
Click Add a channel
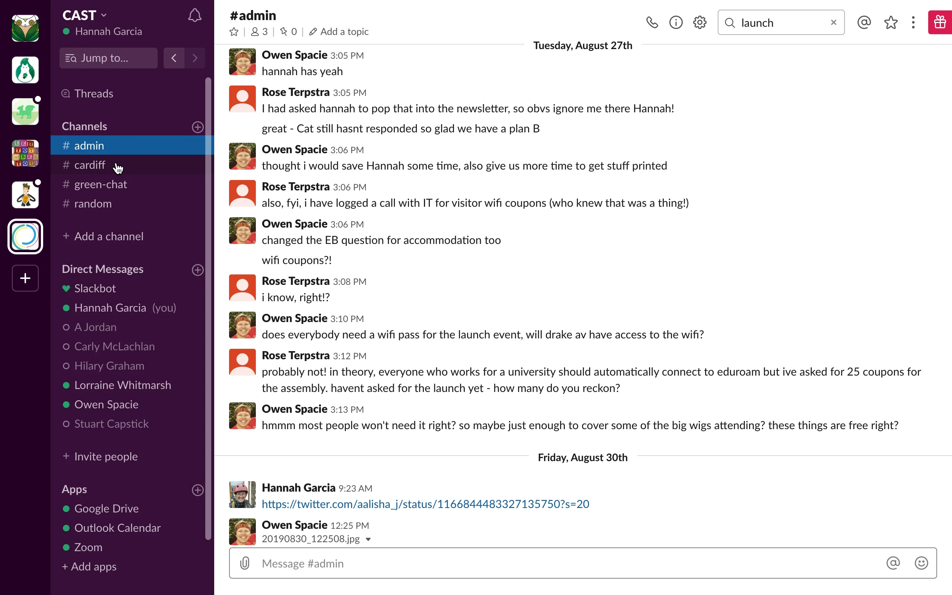[x=103, y=236]
